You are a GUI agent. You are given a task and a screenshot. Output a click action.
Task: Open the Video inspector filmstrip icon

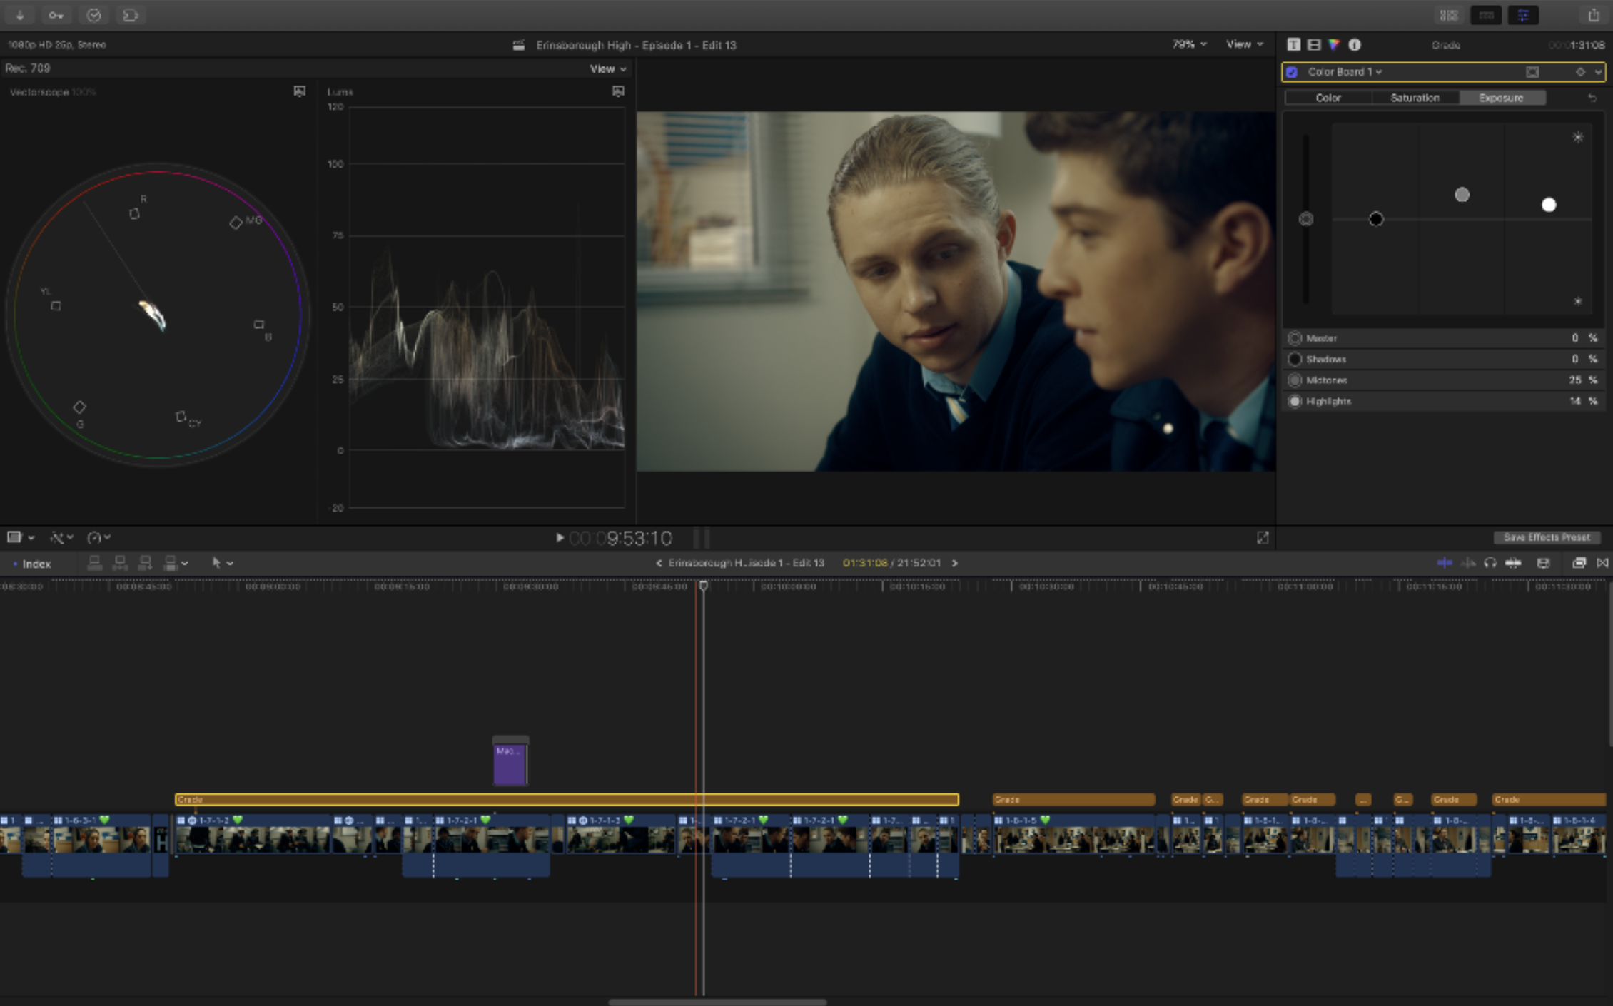1313,44
